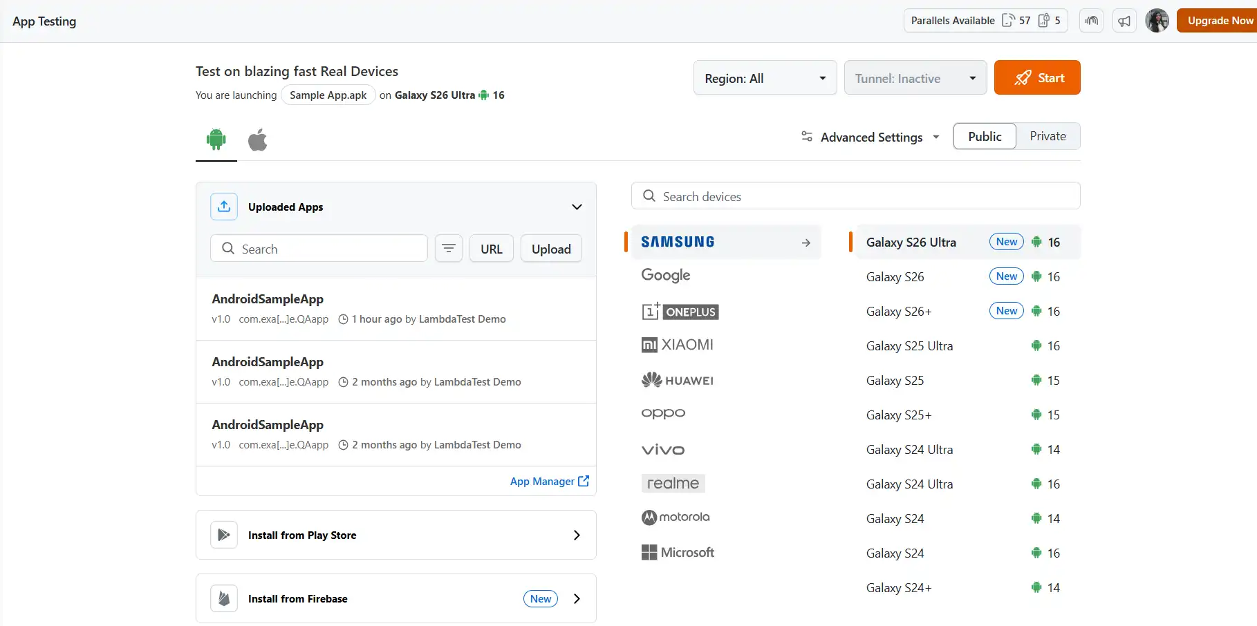Click the Play Store icon
Image resolution: width=1257 pixels, height=626 pixels.
(224, 535)
